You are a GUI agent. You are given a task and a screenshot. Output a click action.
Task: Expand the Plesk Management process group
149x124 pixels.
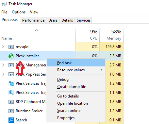3,65
